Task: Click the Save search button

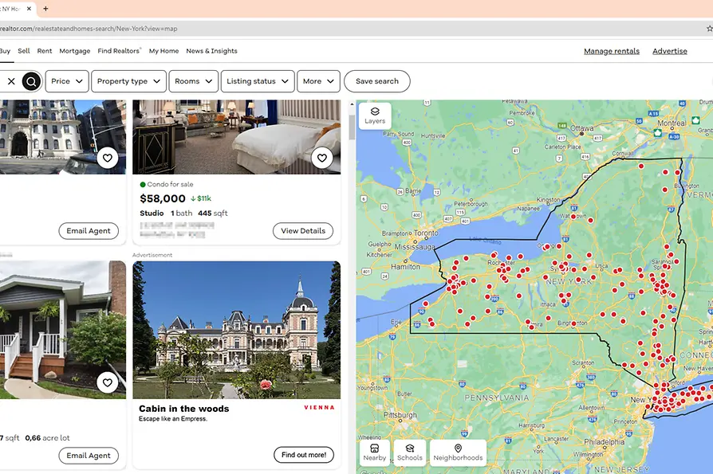Action: pyautogui.click(x=376, y=81)
